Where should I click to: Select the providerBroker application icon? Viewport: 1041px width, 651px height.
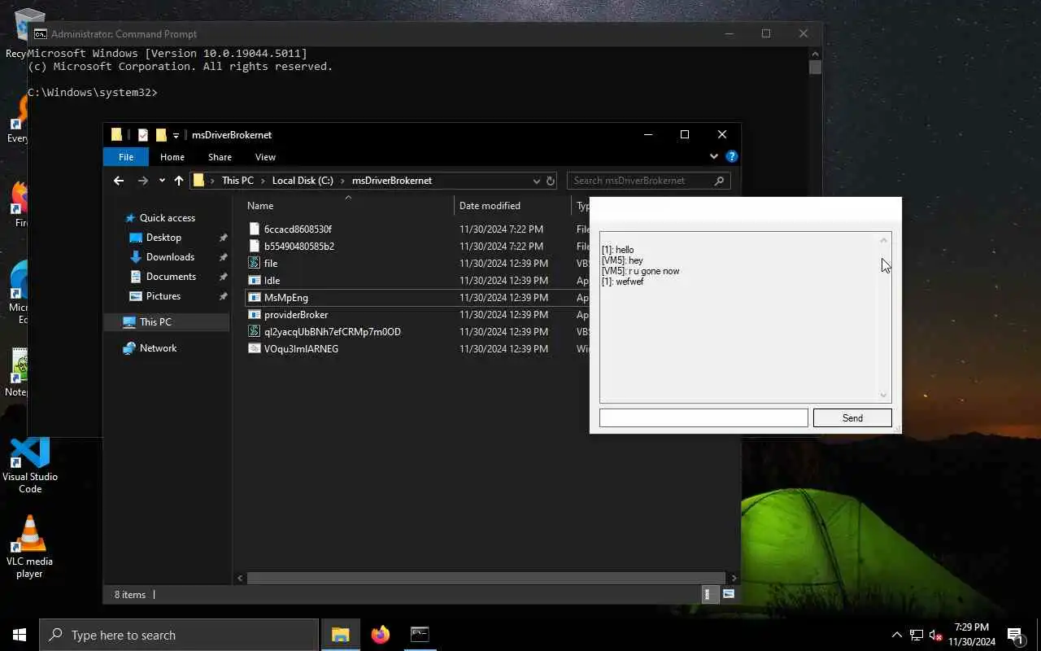[x=254, y=314]
